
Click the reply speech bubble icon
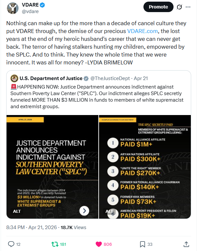click(11, 244)
